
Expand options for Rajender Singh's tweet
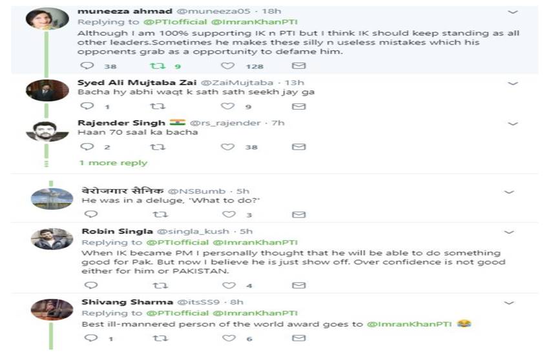click(513, 123)
